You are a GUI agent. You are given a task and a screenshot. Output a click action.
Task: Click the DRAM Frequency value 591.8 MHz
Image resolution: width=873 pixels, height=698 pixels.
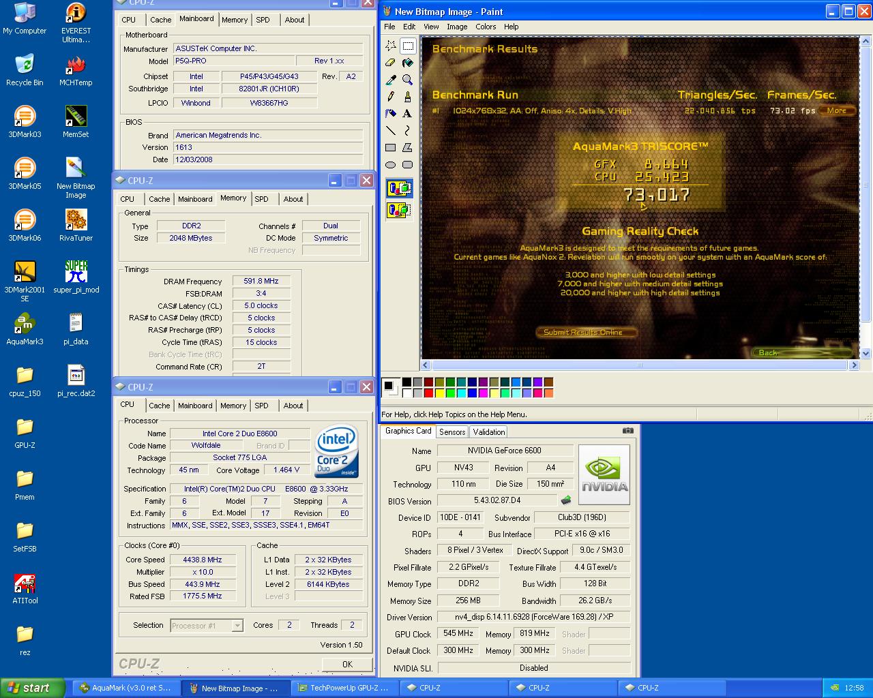(x=262, y=281)
